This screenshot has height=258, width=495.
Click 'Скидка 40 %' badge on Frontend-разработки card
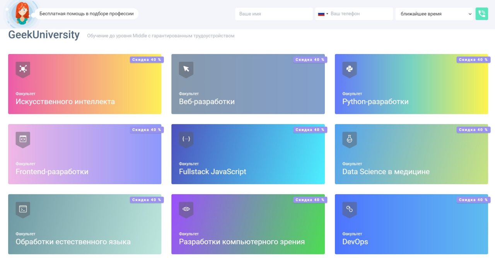coord(147,130)
